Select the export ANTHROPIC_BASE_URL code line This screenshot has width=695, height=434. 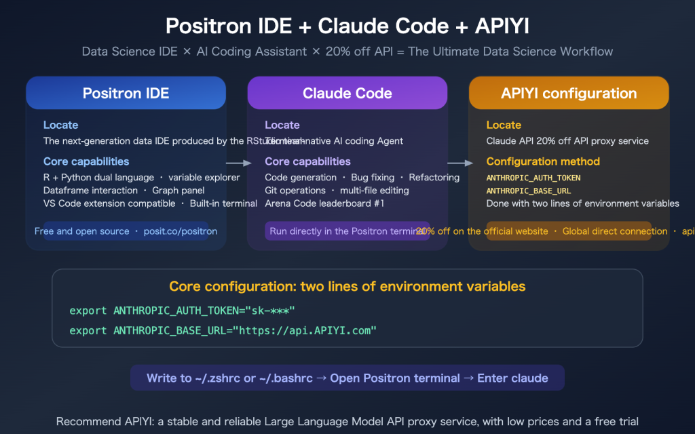(x=223, y=330)
